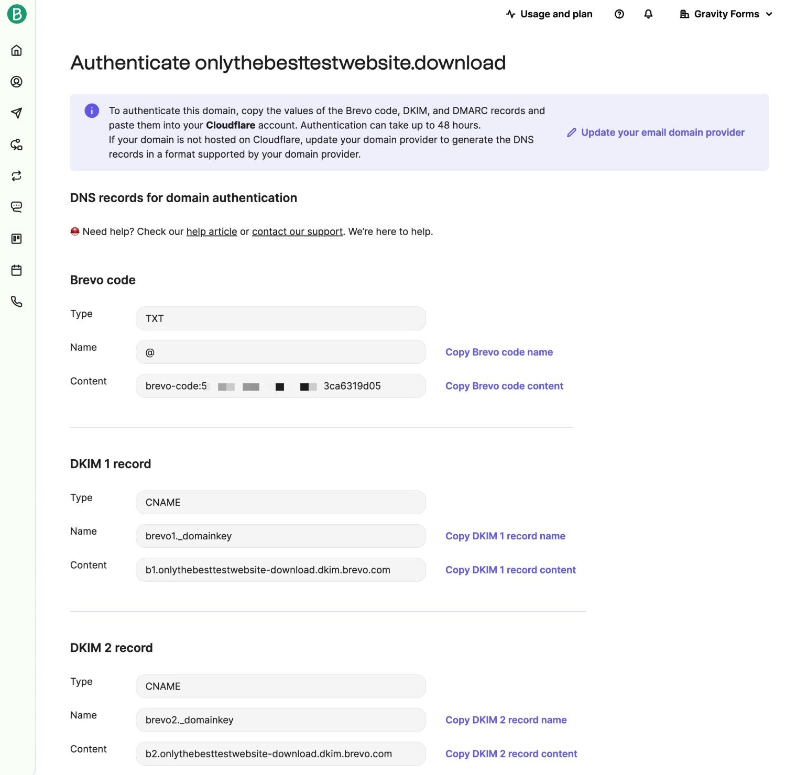Click contact our support link
Viewport: 786px width, 775px height.
pos(297,231)
